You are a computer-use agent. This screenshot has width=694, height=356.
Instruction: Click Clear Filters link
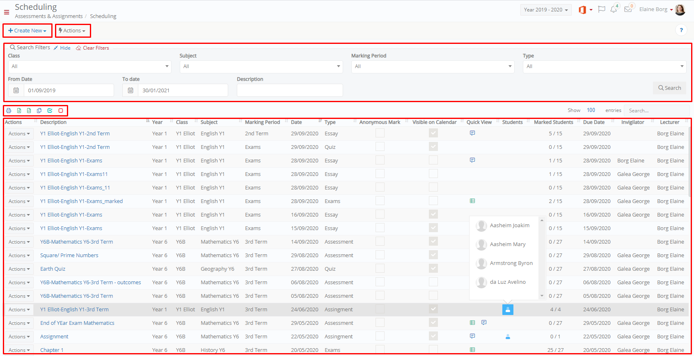tap(93, 48)
